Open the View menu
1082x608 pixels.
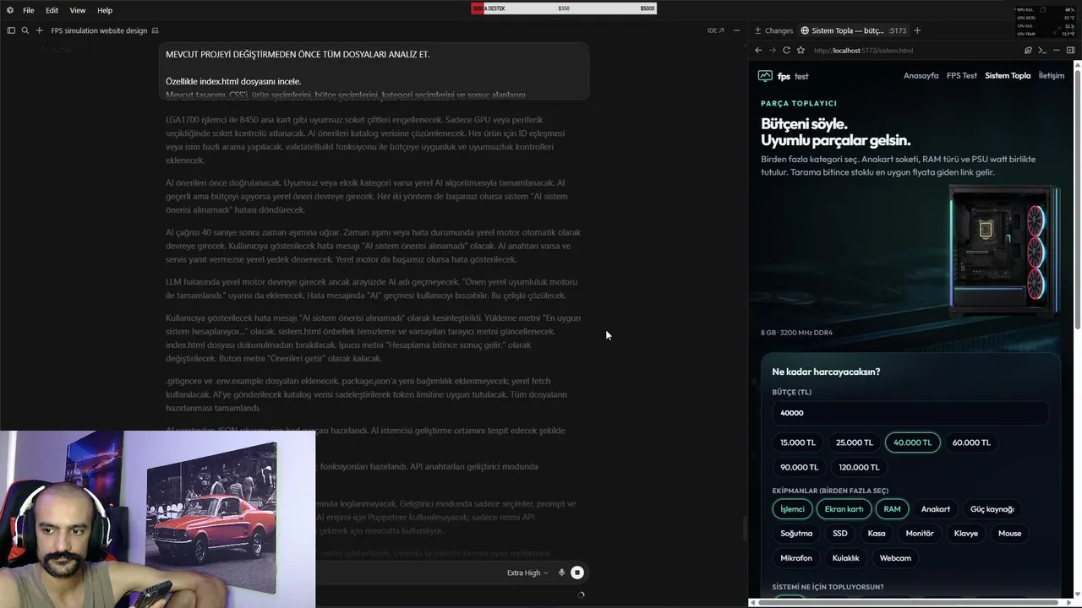click(x=78, y=10)
